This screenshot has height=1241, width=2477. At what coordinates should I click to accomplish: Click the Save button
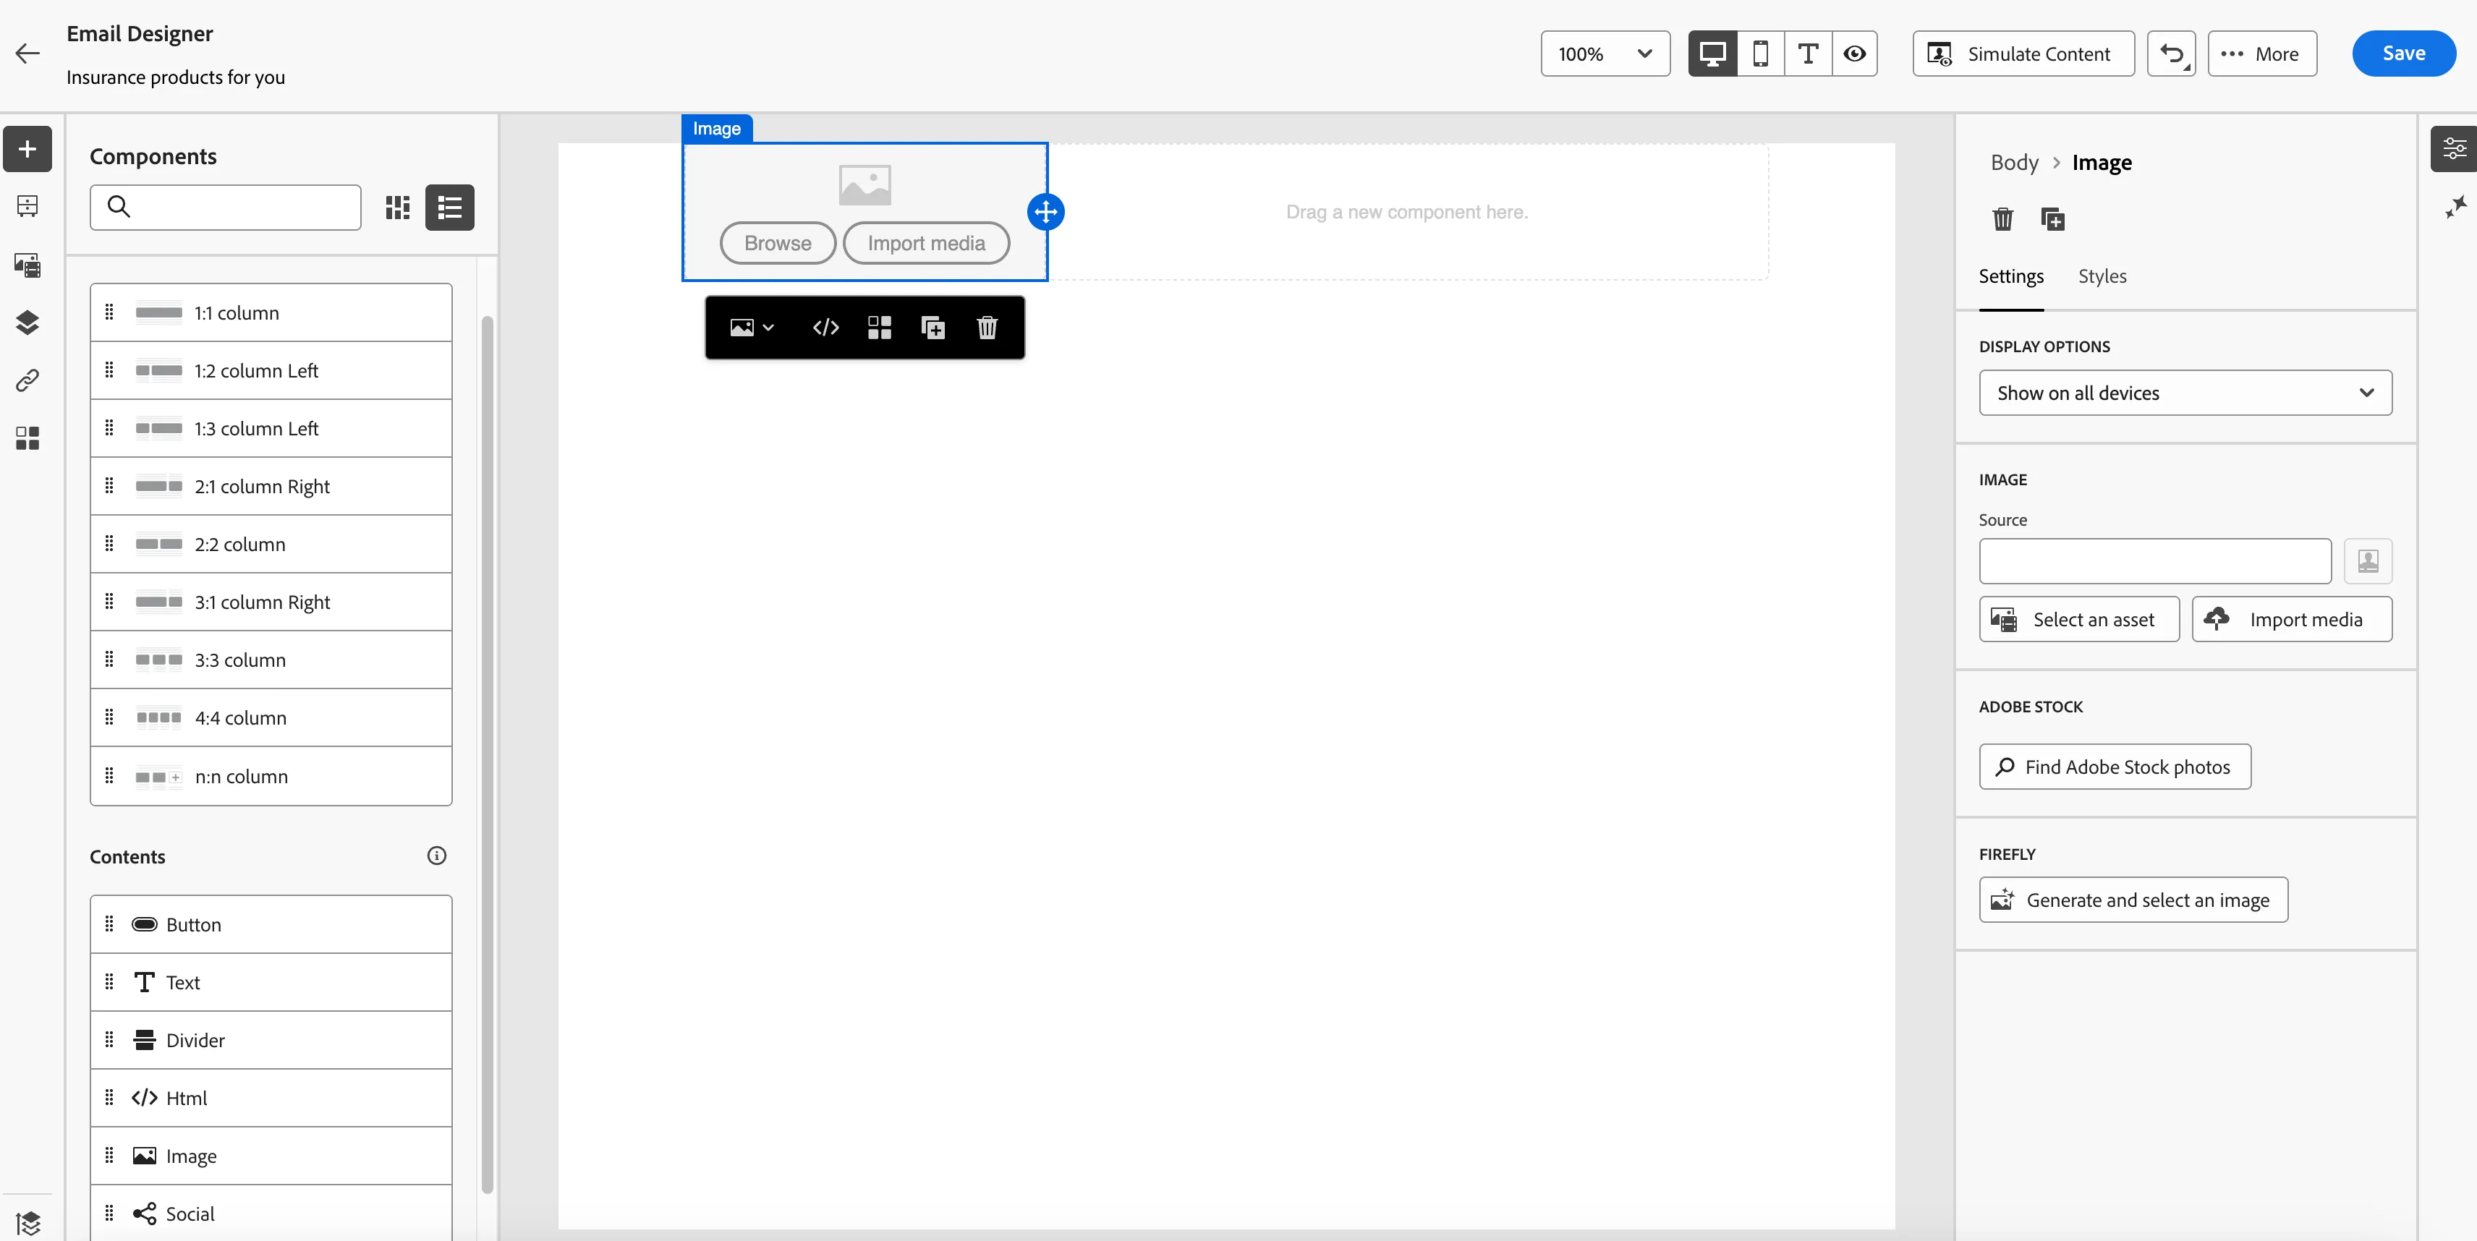(x=2403, y=54)
